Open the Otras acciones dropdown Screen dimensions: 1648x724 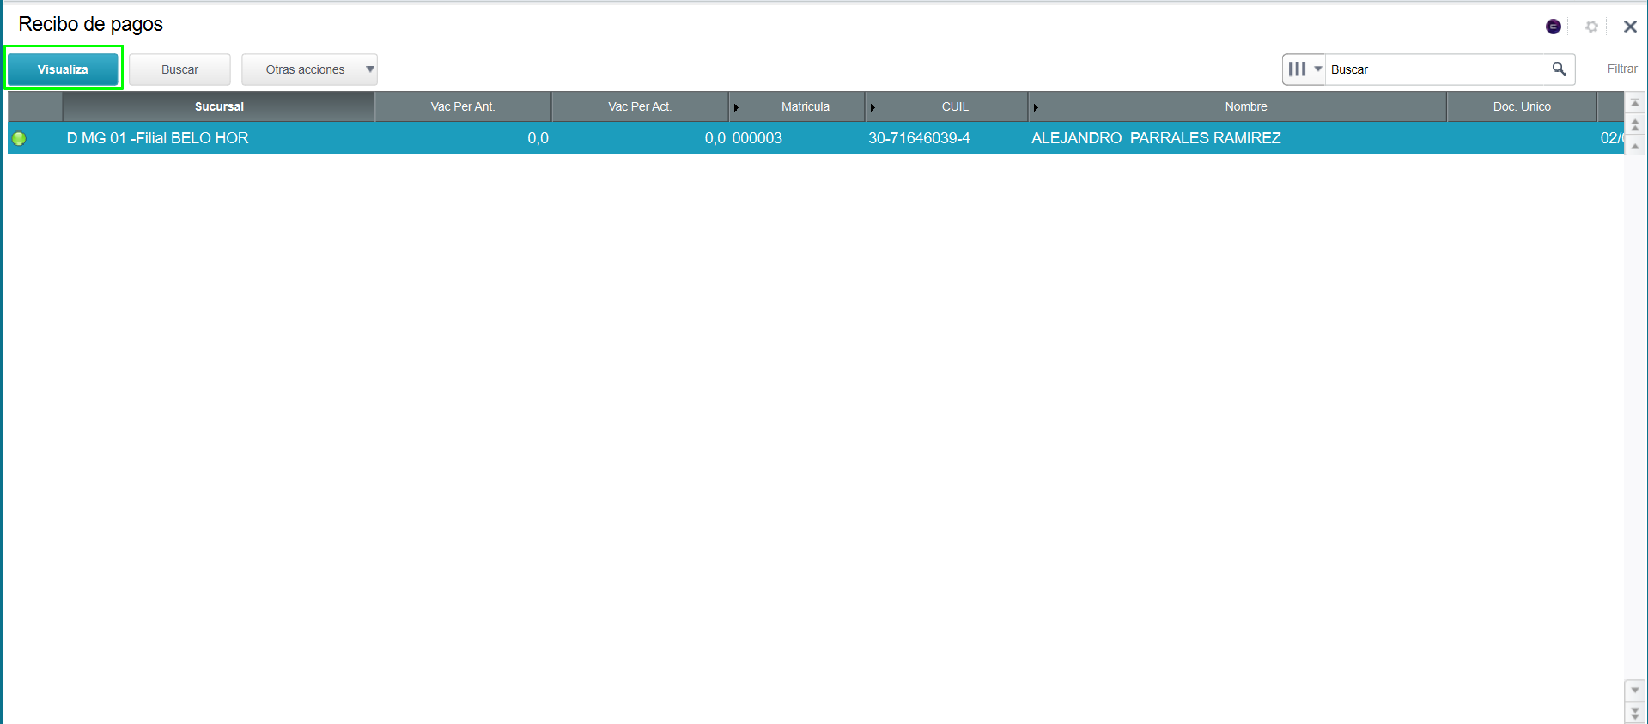pos(309,69)
